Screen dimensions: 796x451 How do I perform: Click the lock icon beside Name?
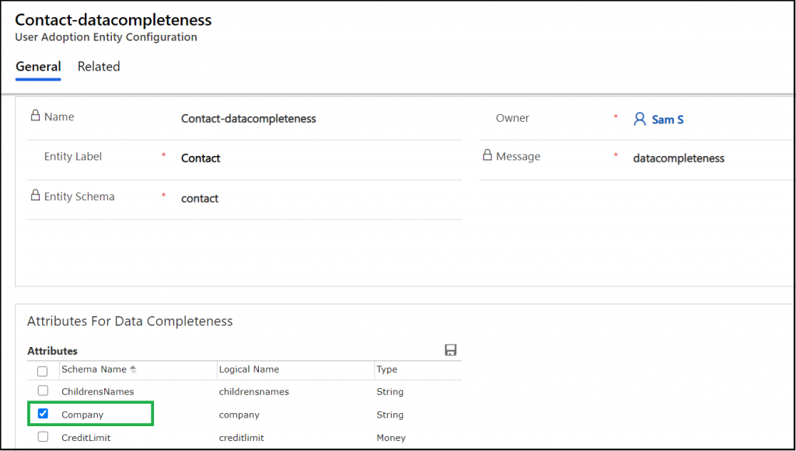click(x=36, y=115)
